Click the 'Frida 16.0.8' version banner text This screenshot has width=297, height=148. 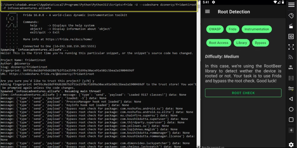pyautogui.click(x=75, y=15)
